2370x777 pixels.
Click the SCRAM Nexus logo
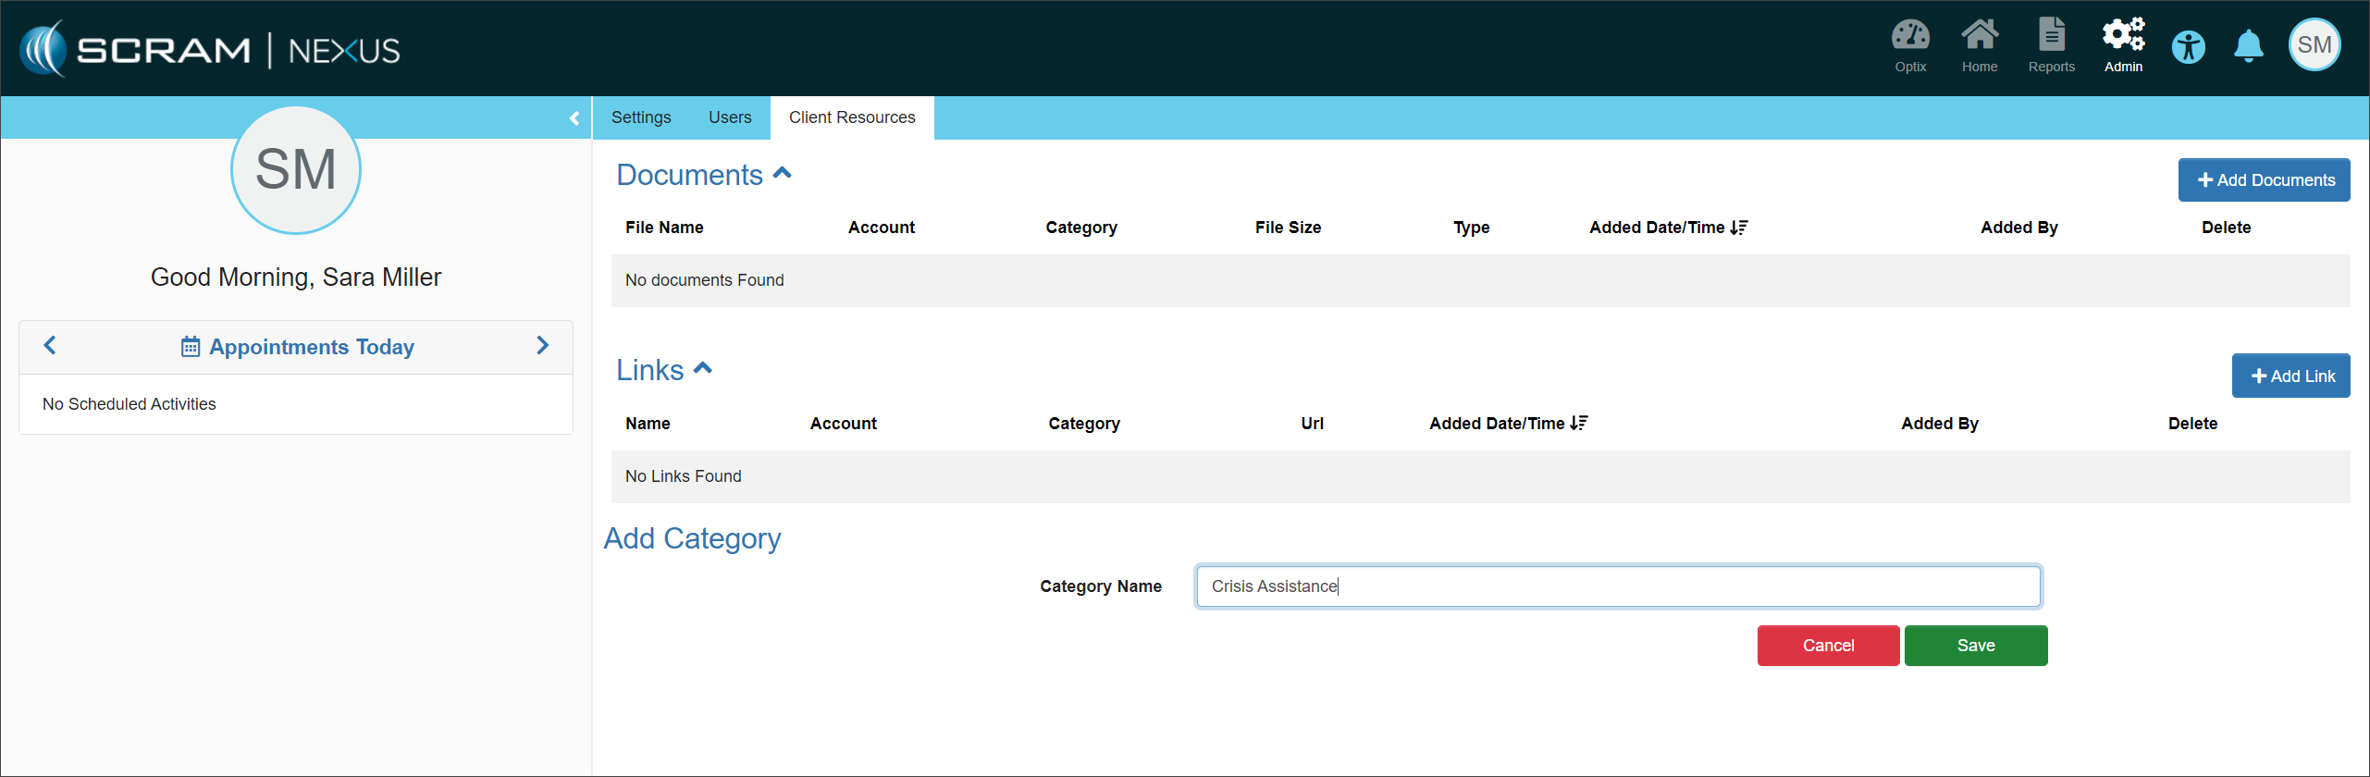pos(211,49)
